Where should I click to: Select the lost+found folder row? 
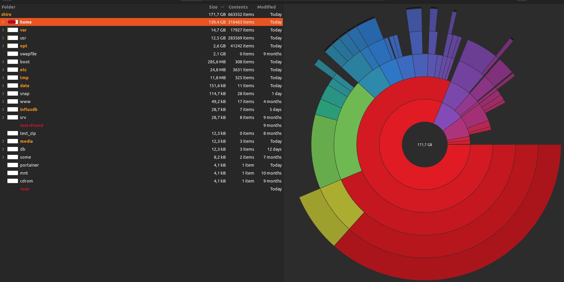[31, 125]
